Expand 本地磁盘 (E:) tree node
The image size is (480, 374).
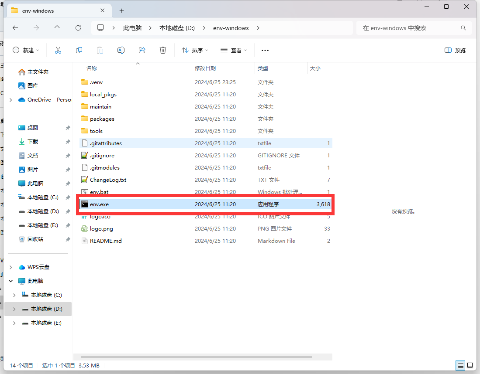pos(14,323)
